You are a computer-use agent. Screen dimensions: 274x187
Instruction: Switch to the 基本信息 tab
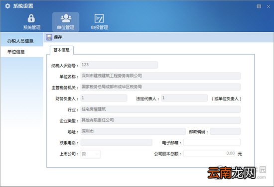[61, 50]
